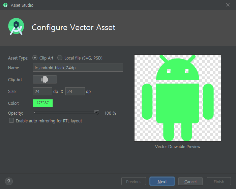Click the width size field
The height and width of the screenshot is (189, 236).
42,91
